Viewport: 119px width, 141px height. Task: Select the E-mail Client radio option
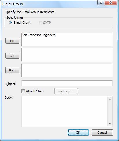[11, 23]
